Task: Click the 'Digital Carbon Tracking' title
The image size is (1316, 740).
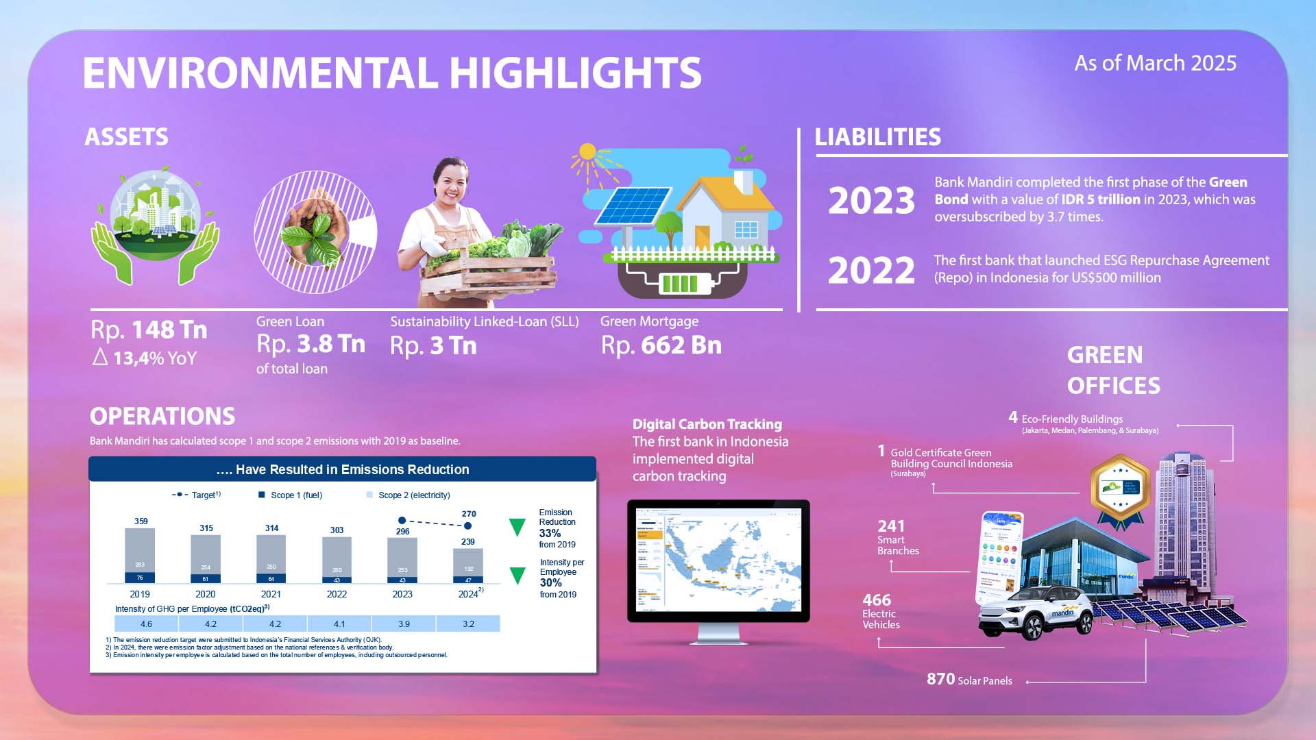Action: [x=707, y=424]
